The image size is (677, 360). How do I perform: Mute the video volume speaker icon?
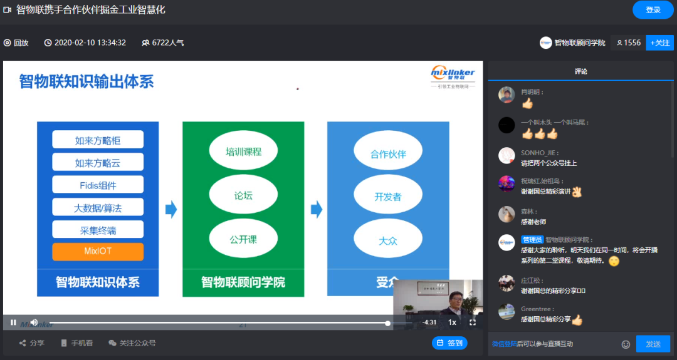34,322
